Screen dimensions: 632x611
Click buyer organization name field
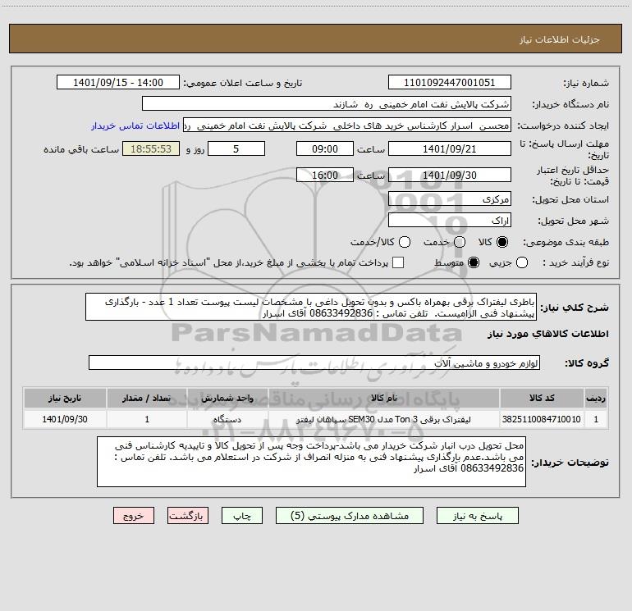pos(327,103)
